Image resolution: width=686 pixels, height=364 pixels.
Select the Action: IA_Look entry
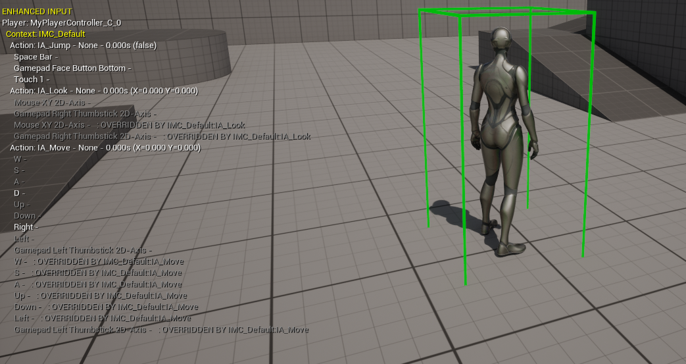(x=103, y=91)
